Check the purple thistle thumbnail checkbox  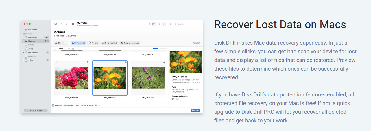[x=132, y=62]
